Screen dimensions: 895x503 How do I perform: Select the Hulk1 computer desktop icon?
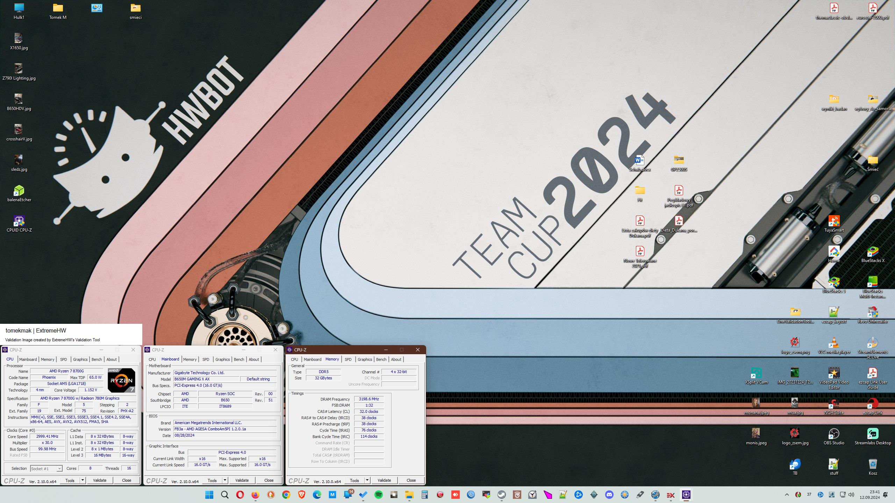pyautogui.click(x=19, y=11)
